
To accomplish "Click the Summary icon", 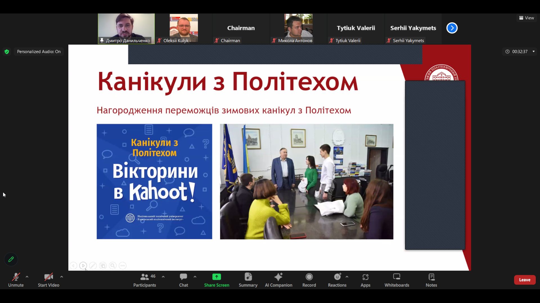I will pos(248,280).
